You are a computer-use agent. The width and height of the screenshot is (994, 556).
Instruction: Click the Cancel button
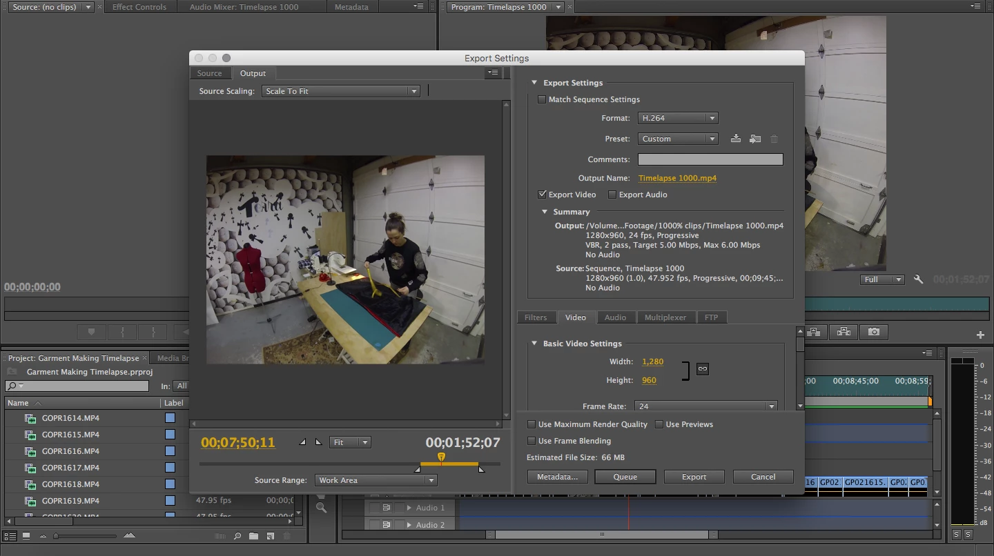(763, 477)
